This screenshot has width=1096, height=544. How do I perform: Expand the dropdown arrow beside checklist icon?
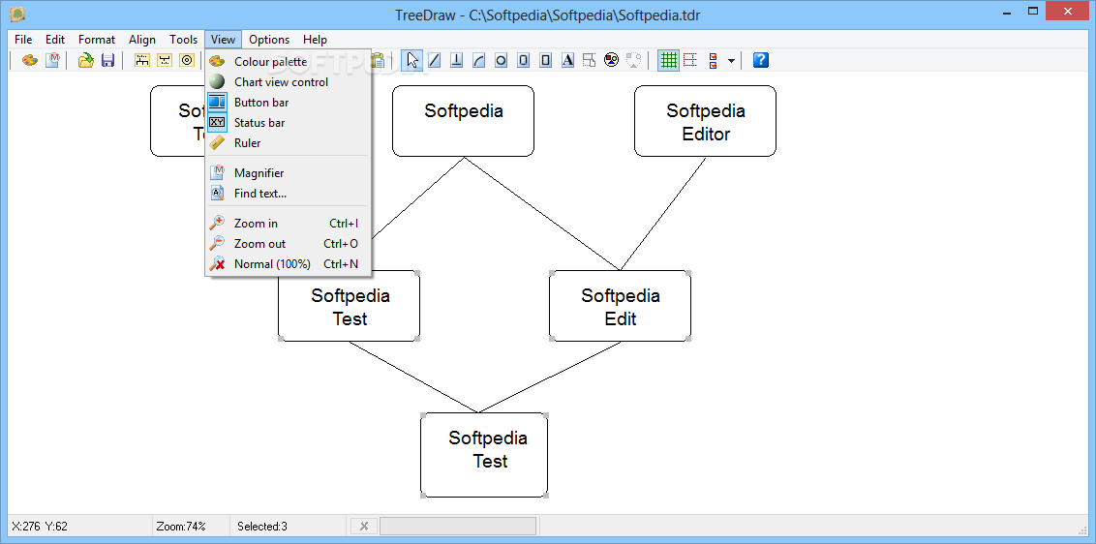point(731,61)
